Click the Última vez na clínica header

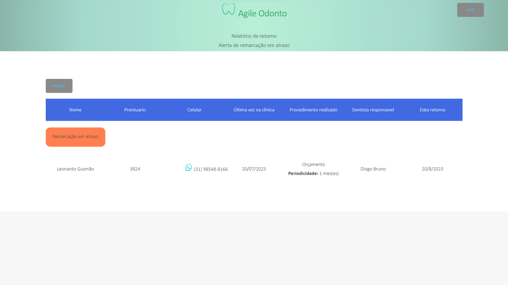point(254,110)
